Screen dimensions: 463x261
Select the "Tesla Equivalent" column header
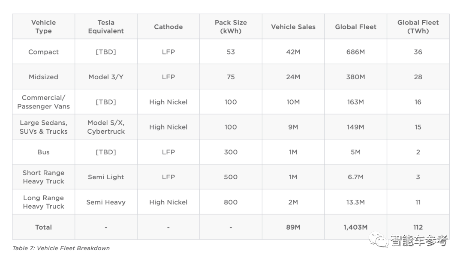[x=106, y=27]
